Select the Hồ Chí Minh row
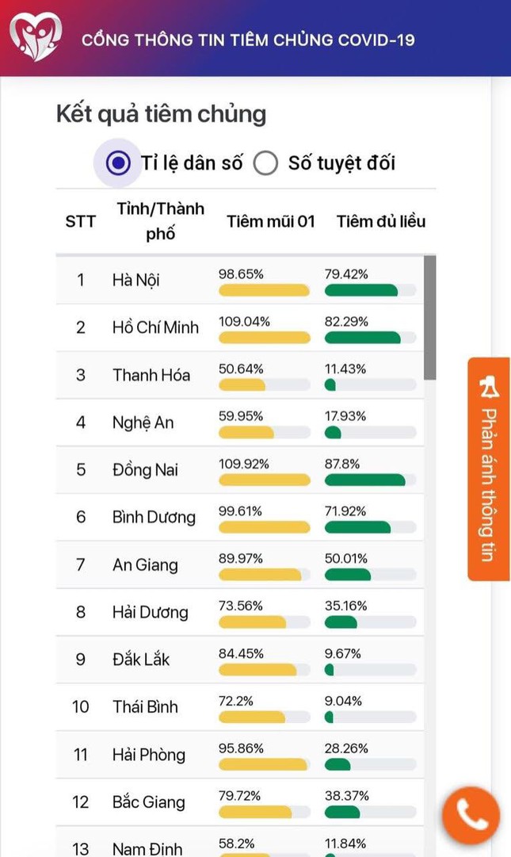 [240, 327]
